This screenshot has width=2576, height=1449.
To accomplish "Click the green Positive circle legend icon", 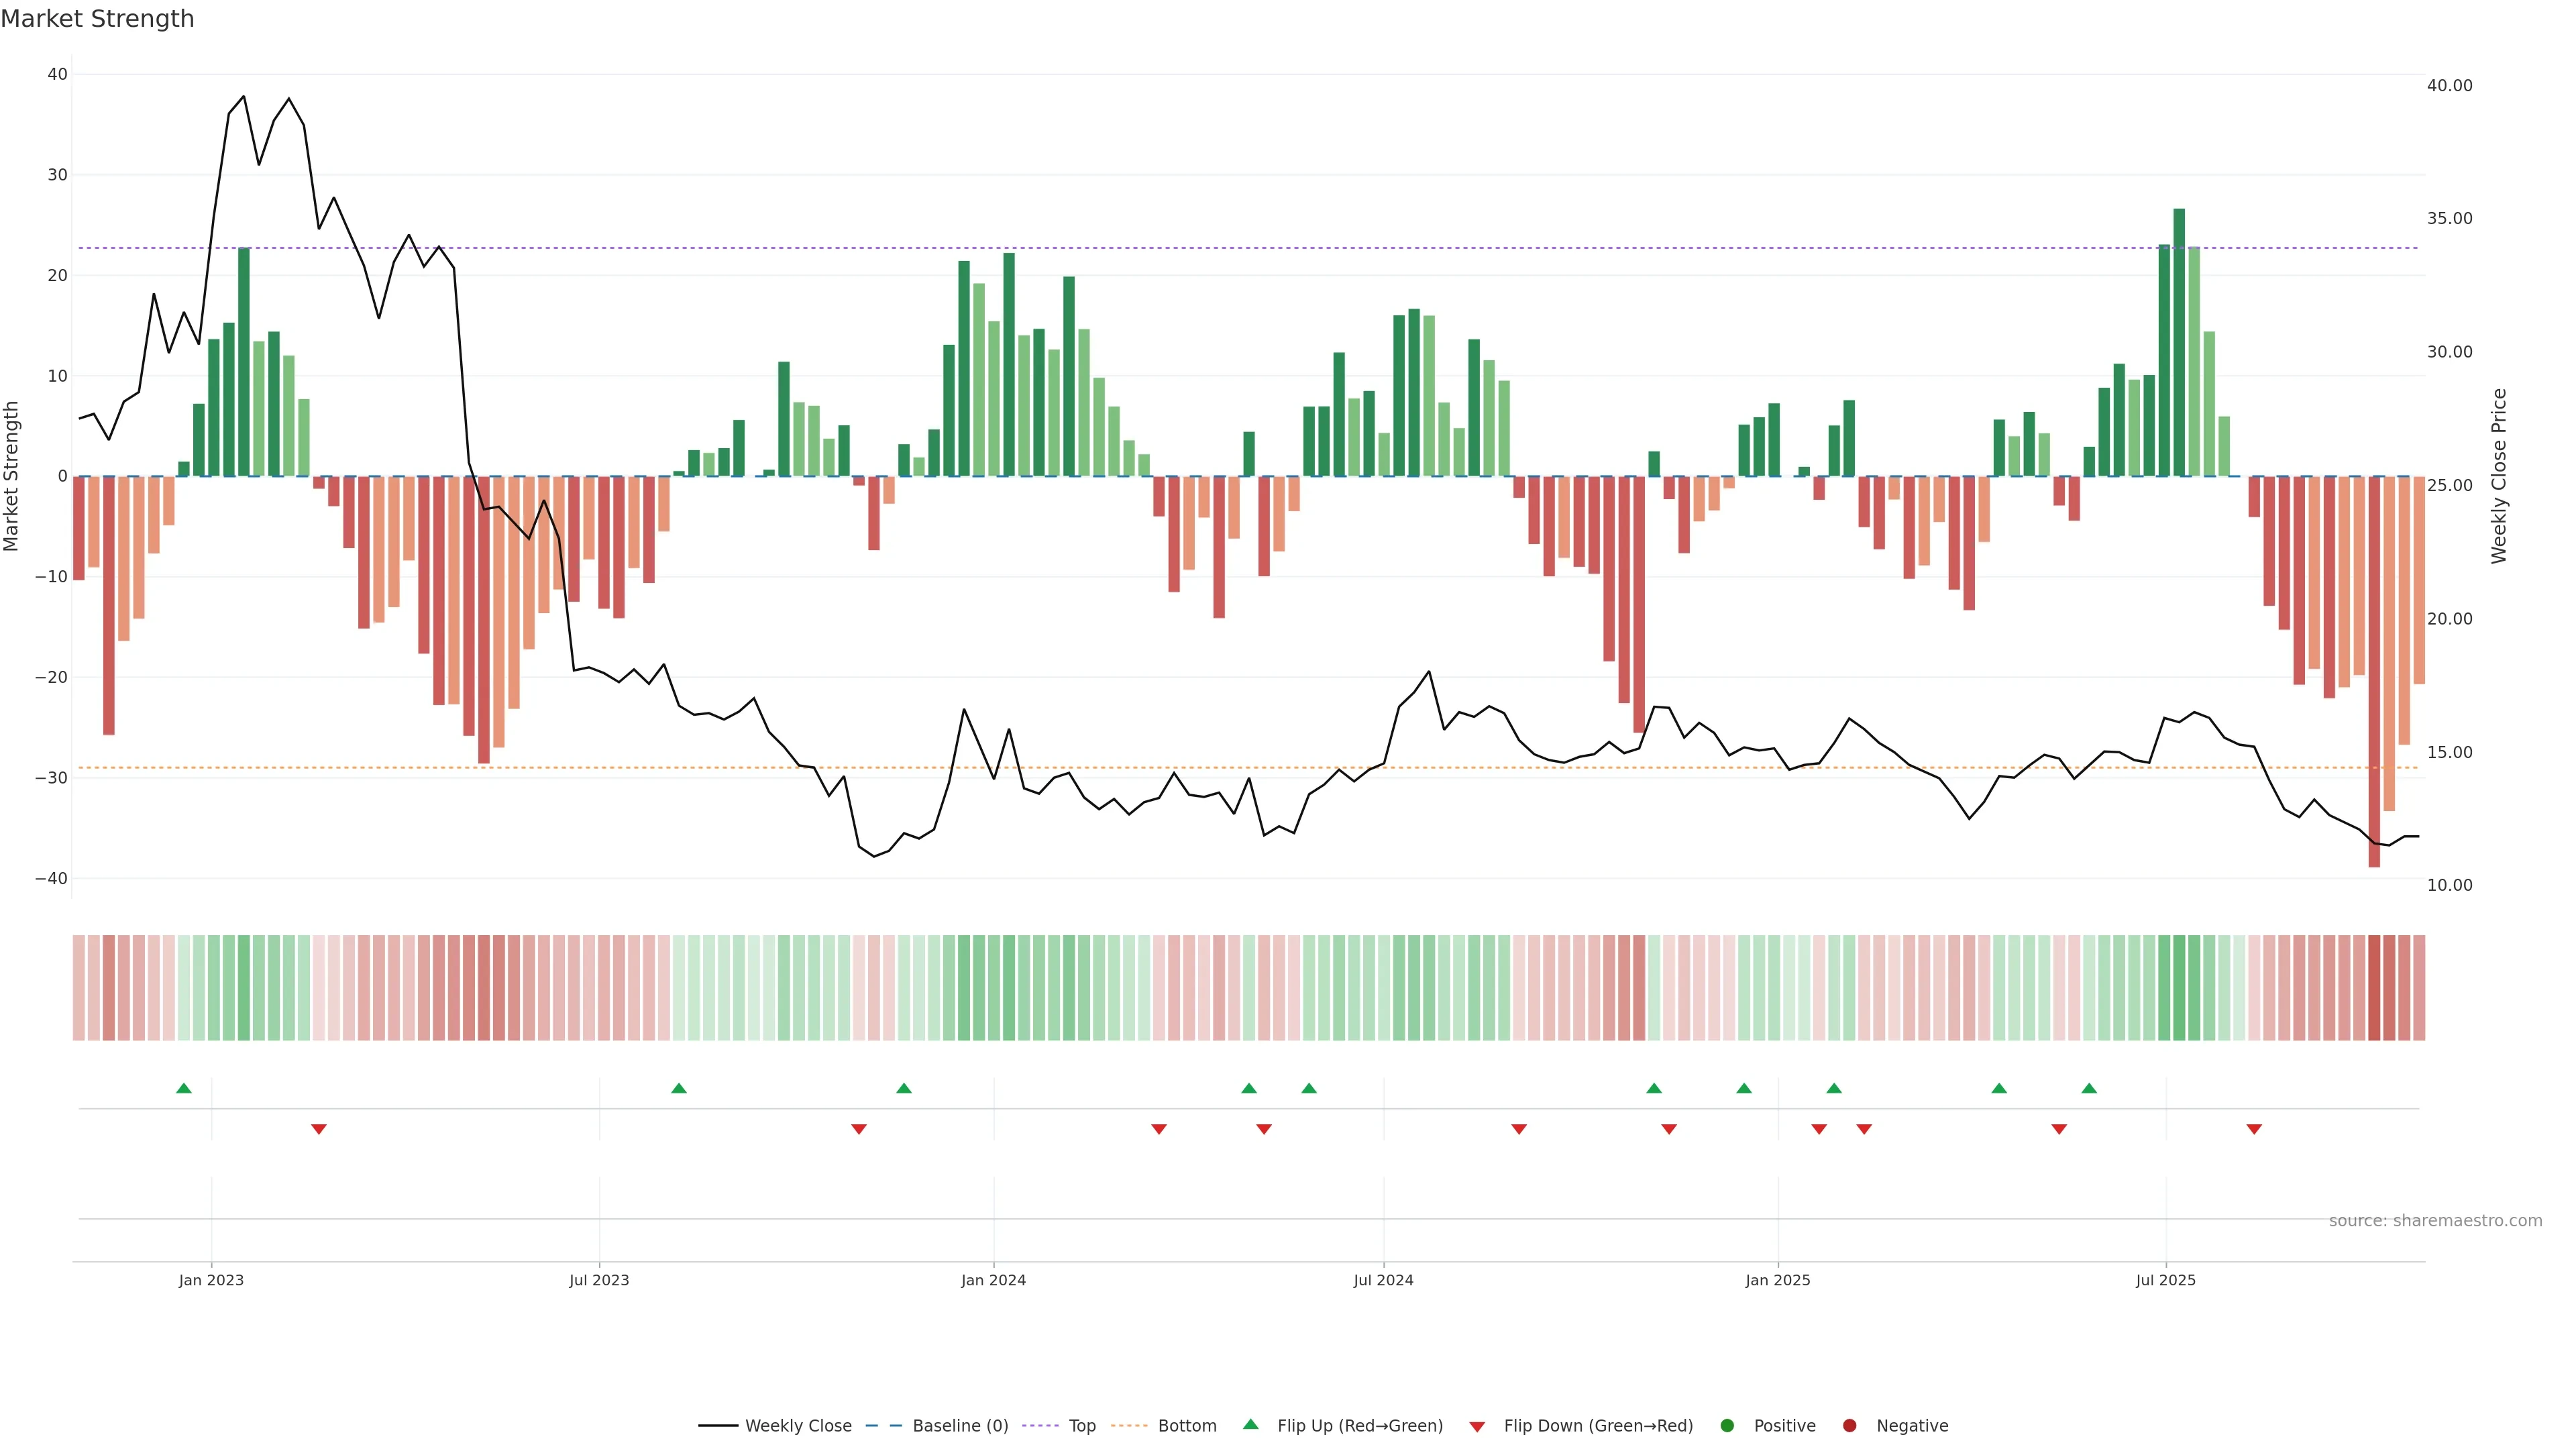I will click(x=1727, y=1425).
